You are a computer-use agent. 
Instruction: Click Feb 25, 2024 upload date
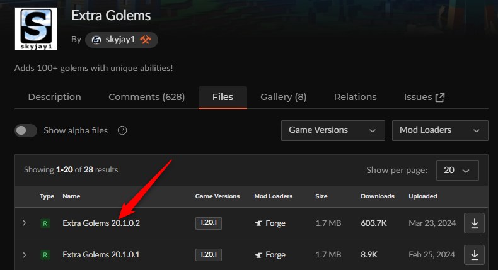pos(432,255)
